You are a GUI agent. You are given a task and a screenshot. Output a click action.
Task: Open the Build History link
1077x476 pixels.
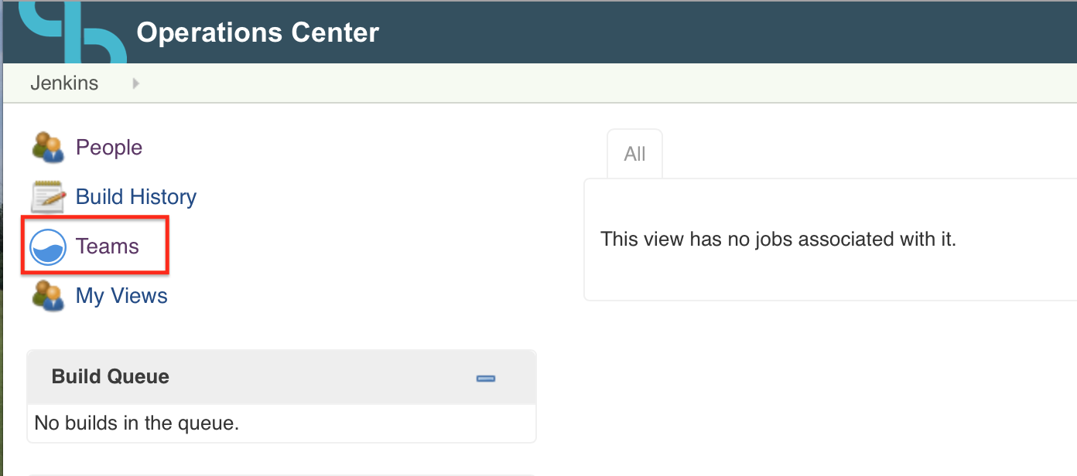[136, 197]
